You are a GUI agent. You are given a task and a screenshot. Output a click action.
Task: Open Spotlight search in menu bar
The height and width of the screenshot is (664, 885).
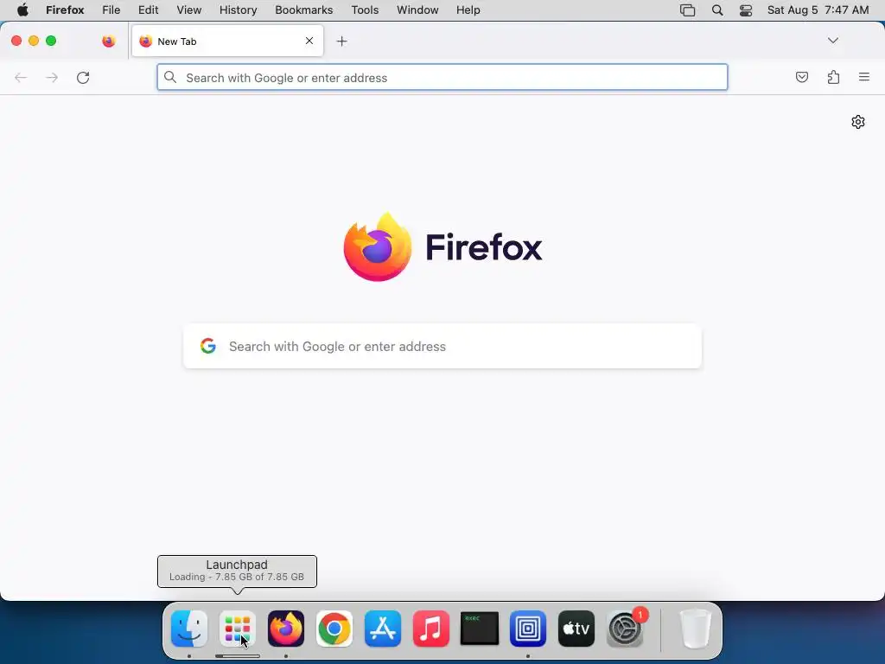(x=717, y=10)
